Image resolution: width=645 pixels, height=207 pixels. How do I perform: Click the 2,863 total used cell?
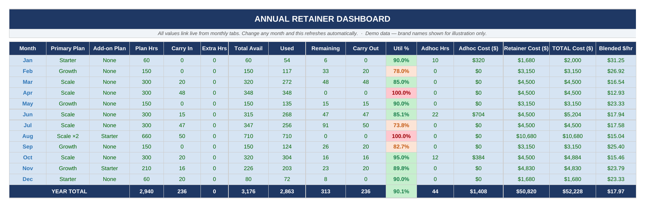click(287, 191)
